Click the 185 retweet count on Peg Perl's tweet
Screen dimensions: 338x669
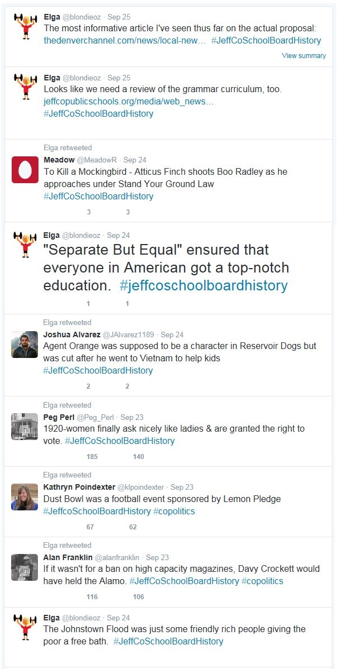[x=92, y=456]
